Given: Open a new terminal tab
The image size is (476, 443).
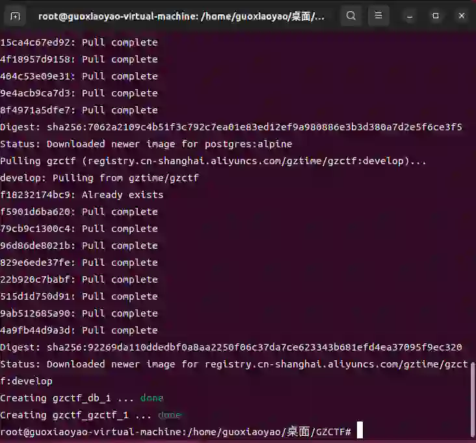Looking at the screenshot, I should [x=16, y=16].
